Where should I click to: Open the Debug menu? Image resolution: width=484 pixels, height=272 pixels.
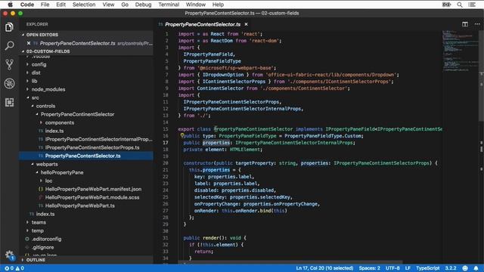(143, 5)
